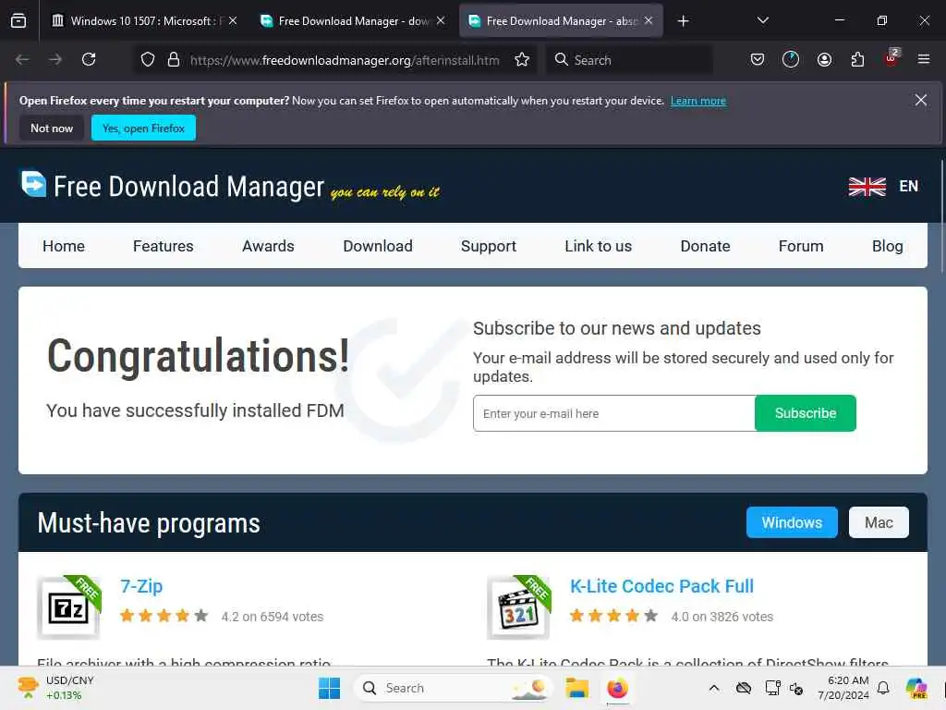Open uBlock Origin extension icon
The width and height of the screenshot is (946, 710).
pos(891,58)
